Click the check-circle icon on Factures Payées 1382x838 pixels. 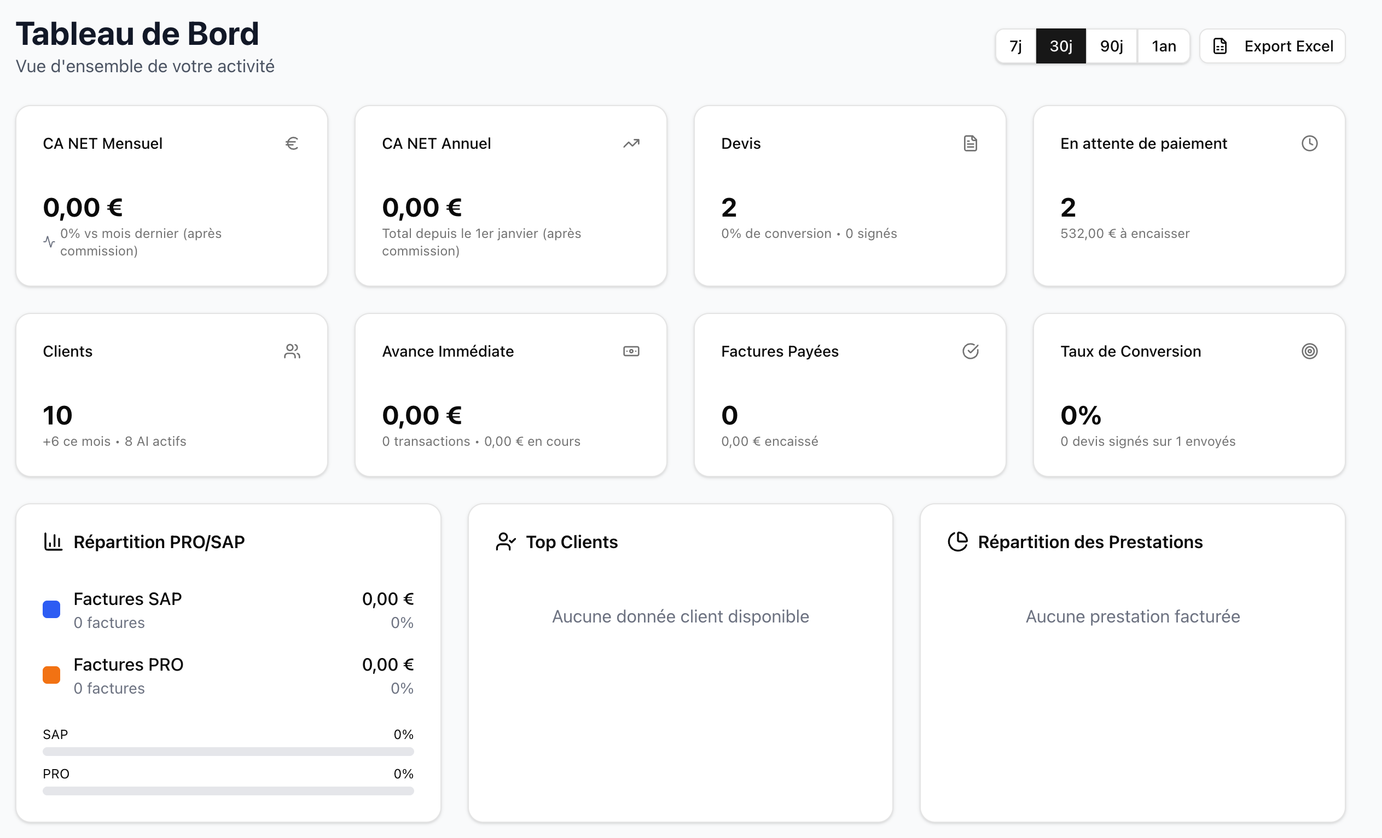click(x=971, y=351)
